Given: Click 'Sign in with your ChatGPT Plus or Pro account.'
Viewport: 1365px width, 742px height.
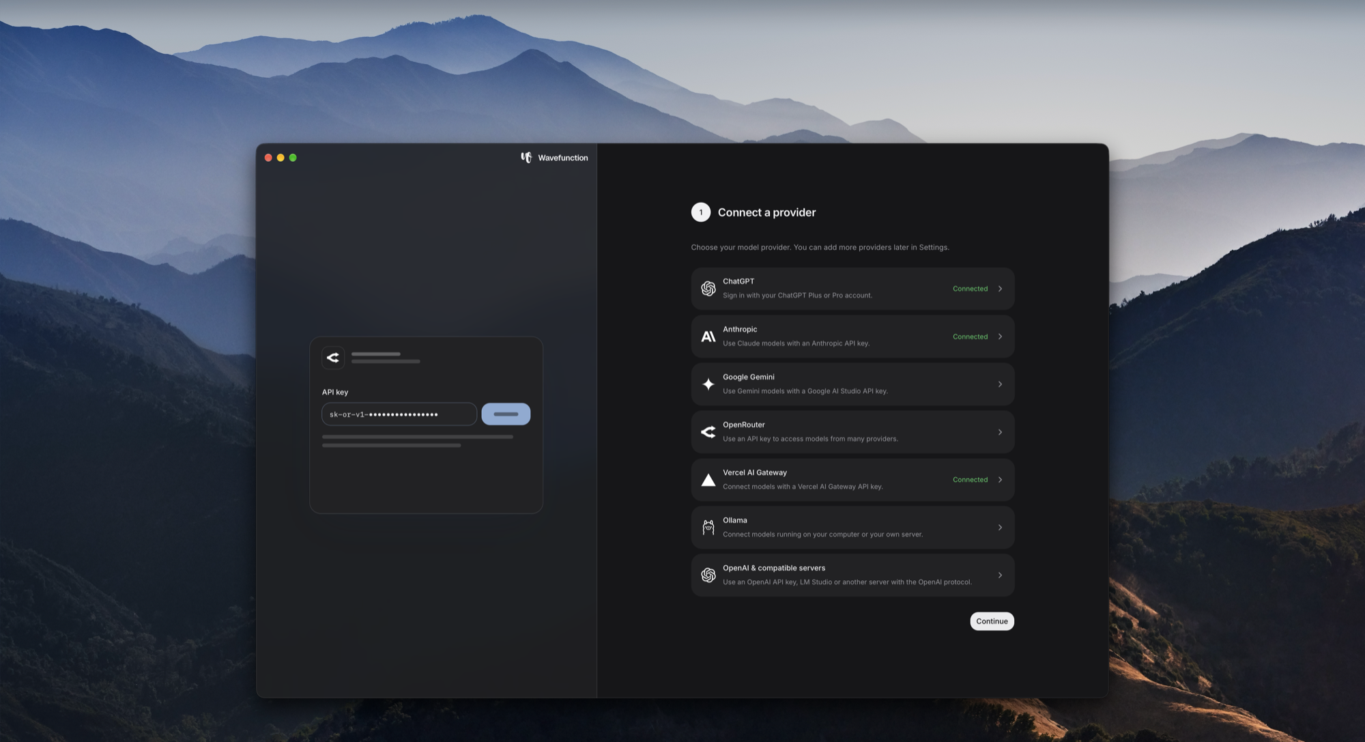Looking at the screenshot, I should click(x=797, y=296).
